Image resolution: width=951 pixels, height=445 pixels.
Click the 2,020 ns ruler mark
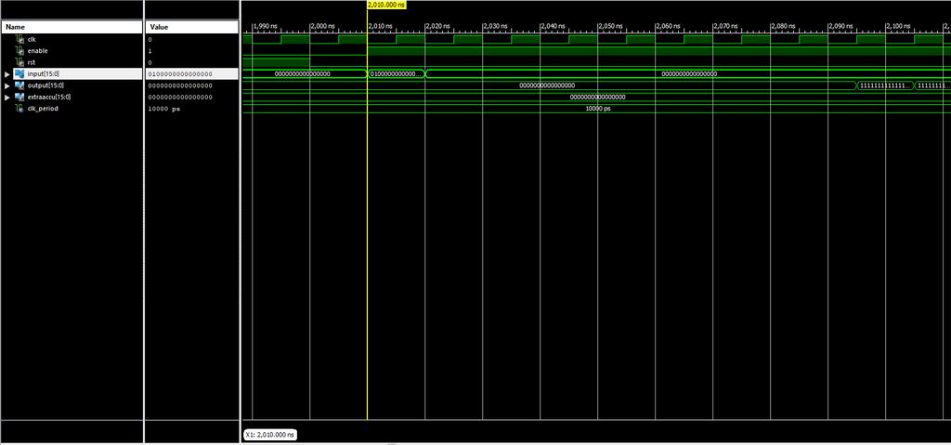pos(438,26)
